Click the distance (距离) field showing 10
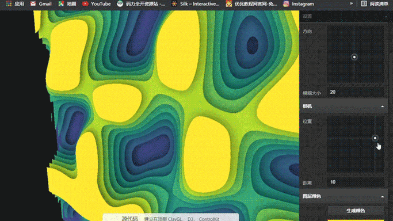 (356, 182)
